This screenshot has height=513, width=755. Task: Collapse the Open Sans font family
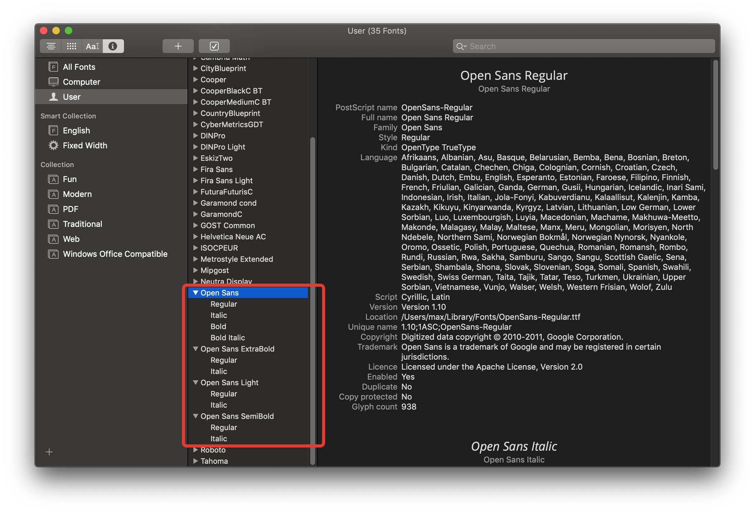[x=196, y=293]
